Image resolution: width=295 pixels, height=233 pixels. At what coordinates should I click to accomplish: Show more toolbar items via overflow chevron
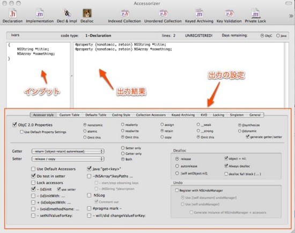(x=291, y=16)
